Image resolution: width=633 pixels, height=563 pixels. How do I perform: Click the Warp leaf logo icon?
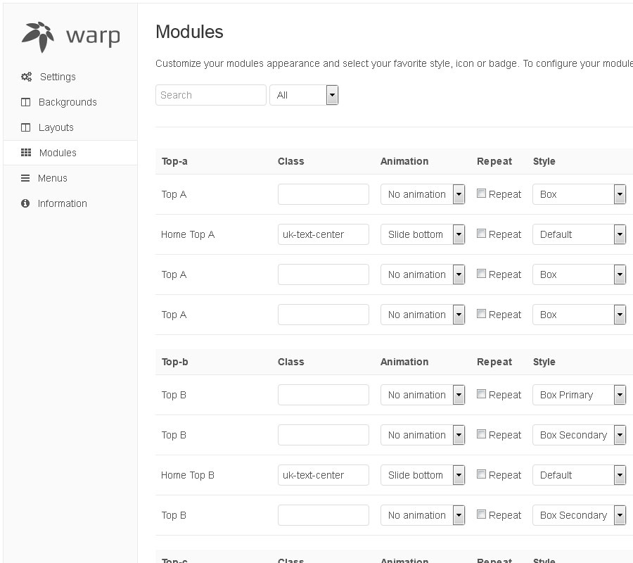pos(38,37)
